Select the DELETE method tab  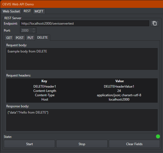(42, 38)
